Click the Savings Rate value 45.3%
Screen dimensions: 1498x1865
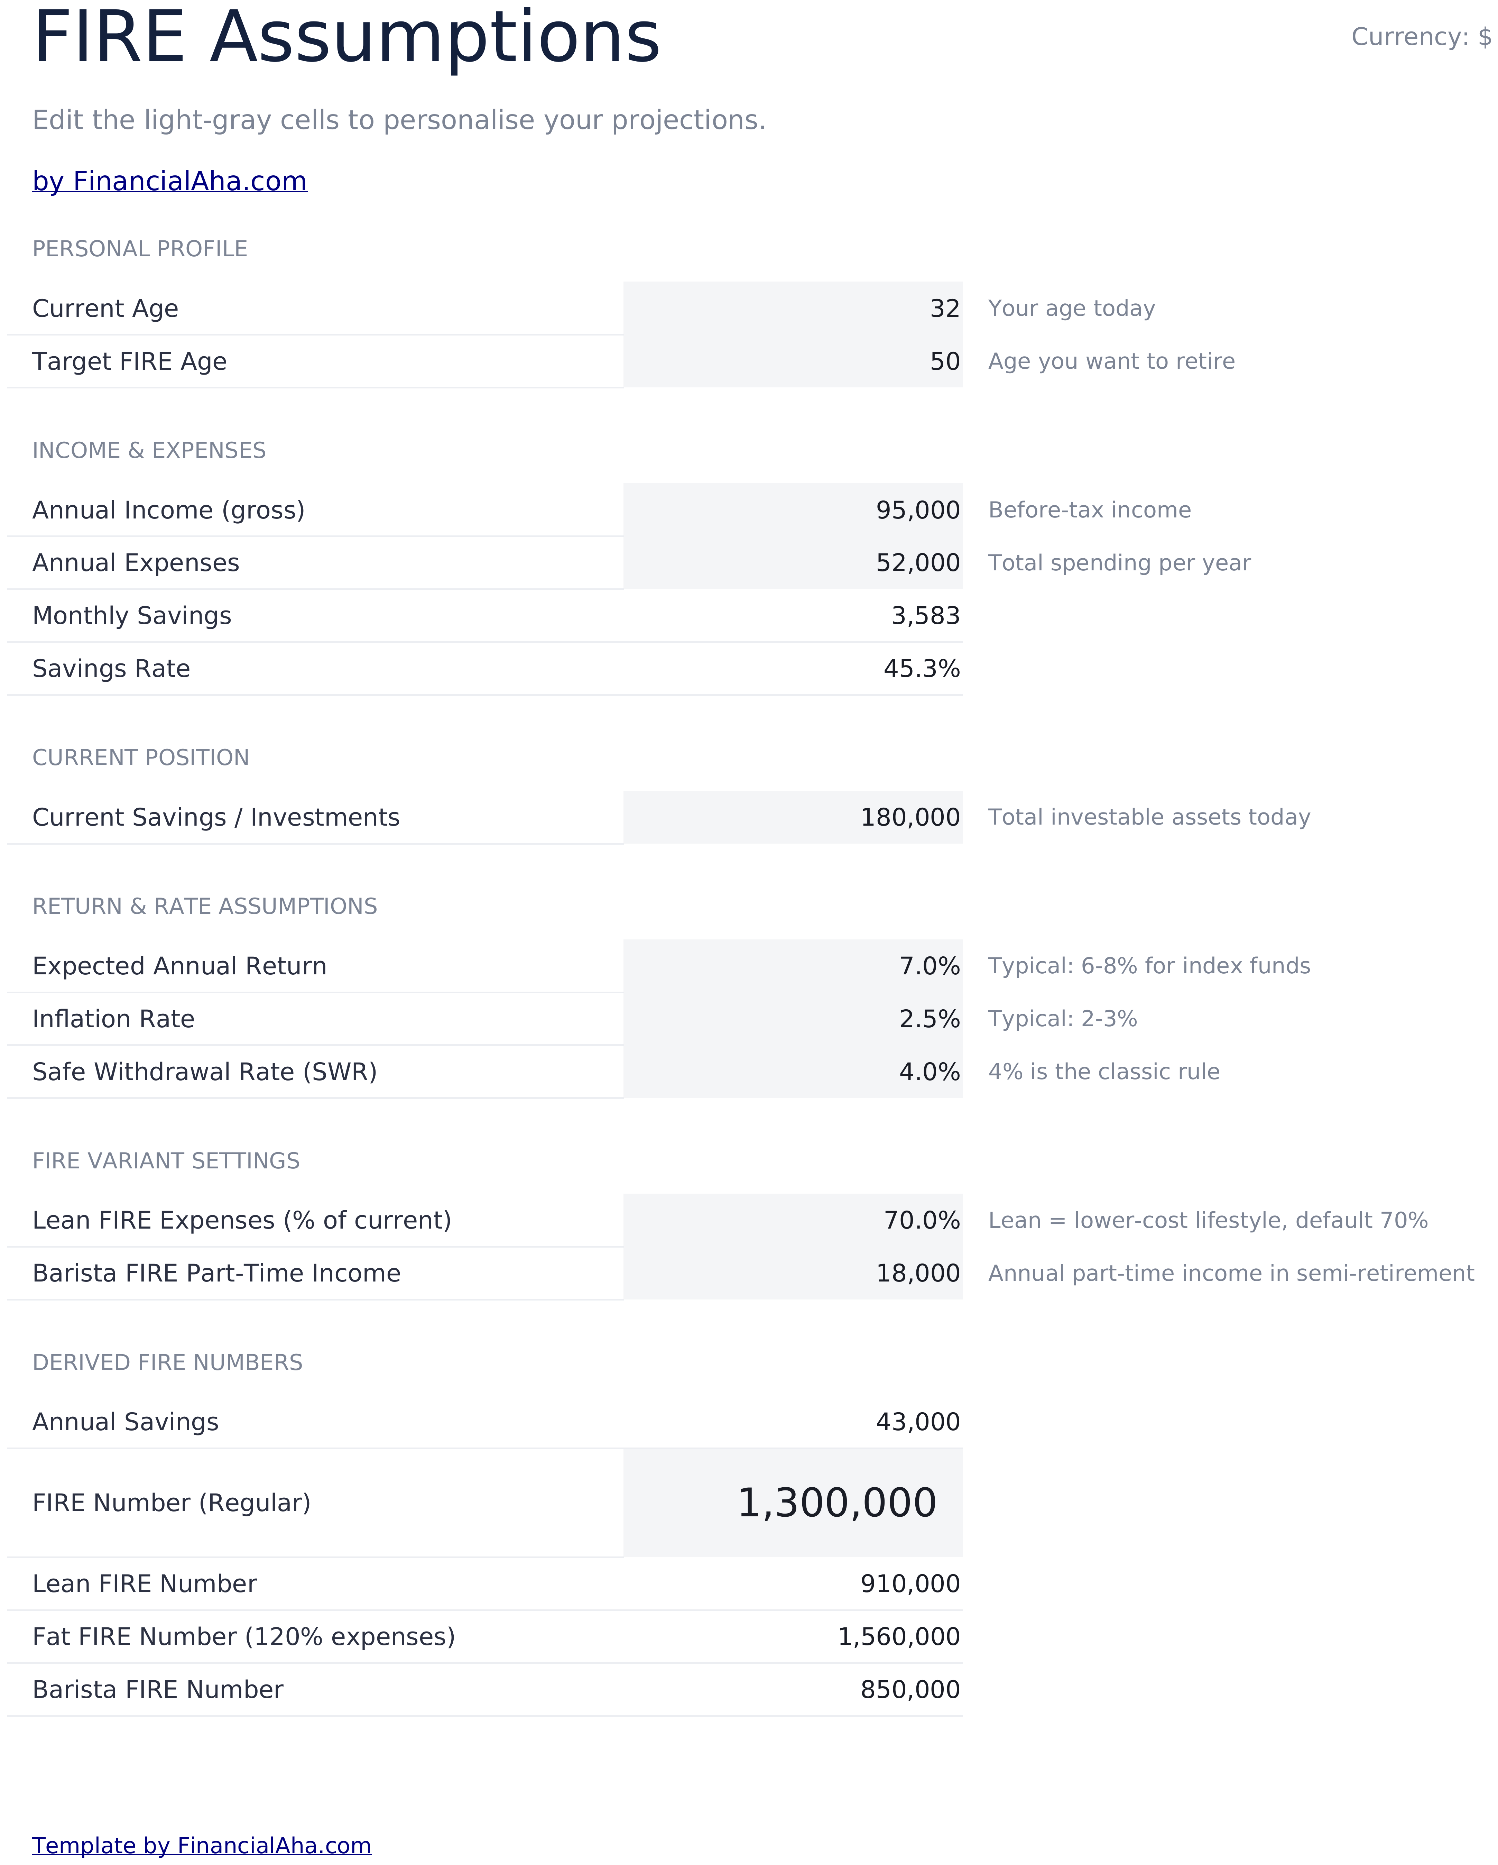coord(922,669)
